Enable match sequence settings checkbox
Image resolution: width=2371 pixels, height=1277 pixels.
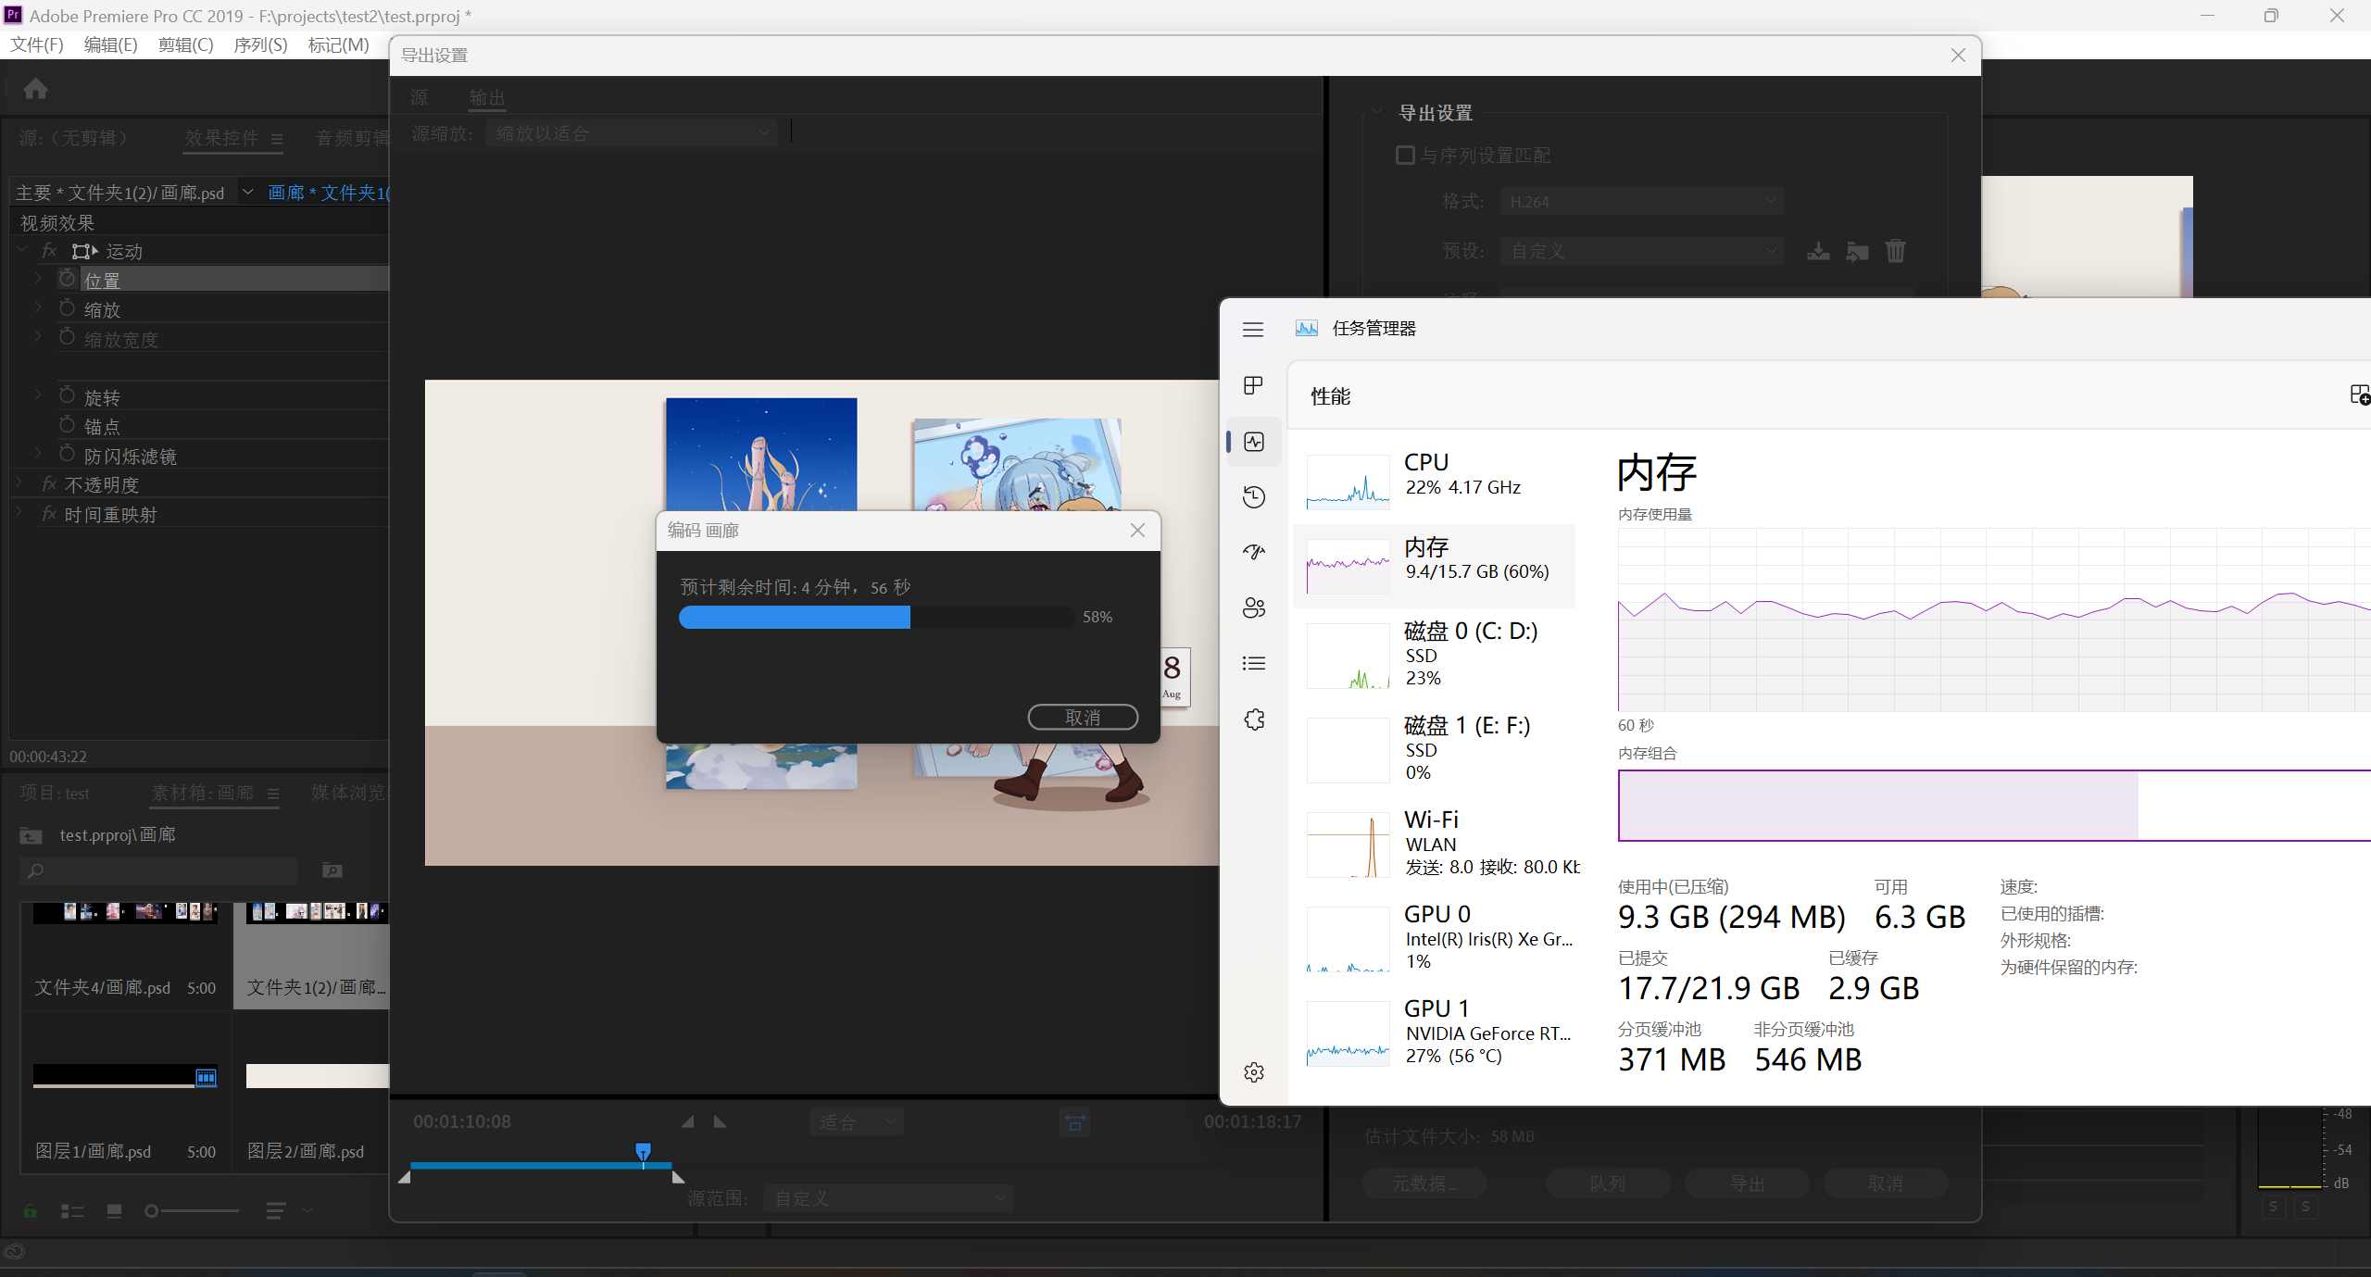[1405, 156]
